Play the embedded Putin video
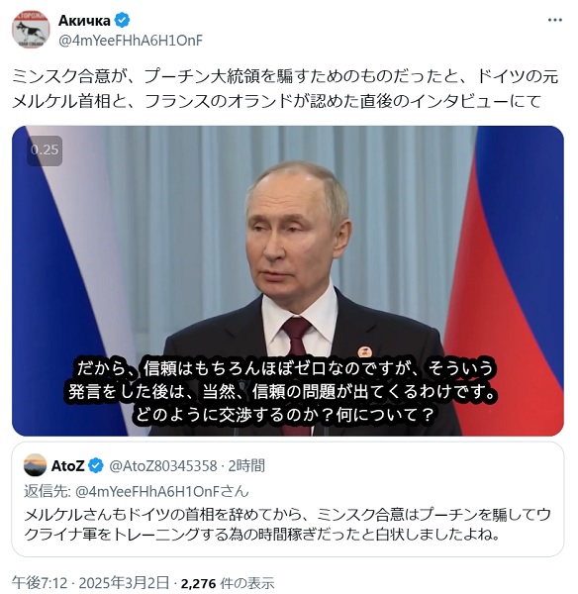 click(x=288, y=281)
